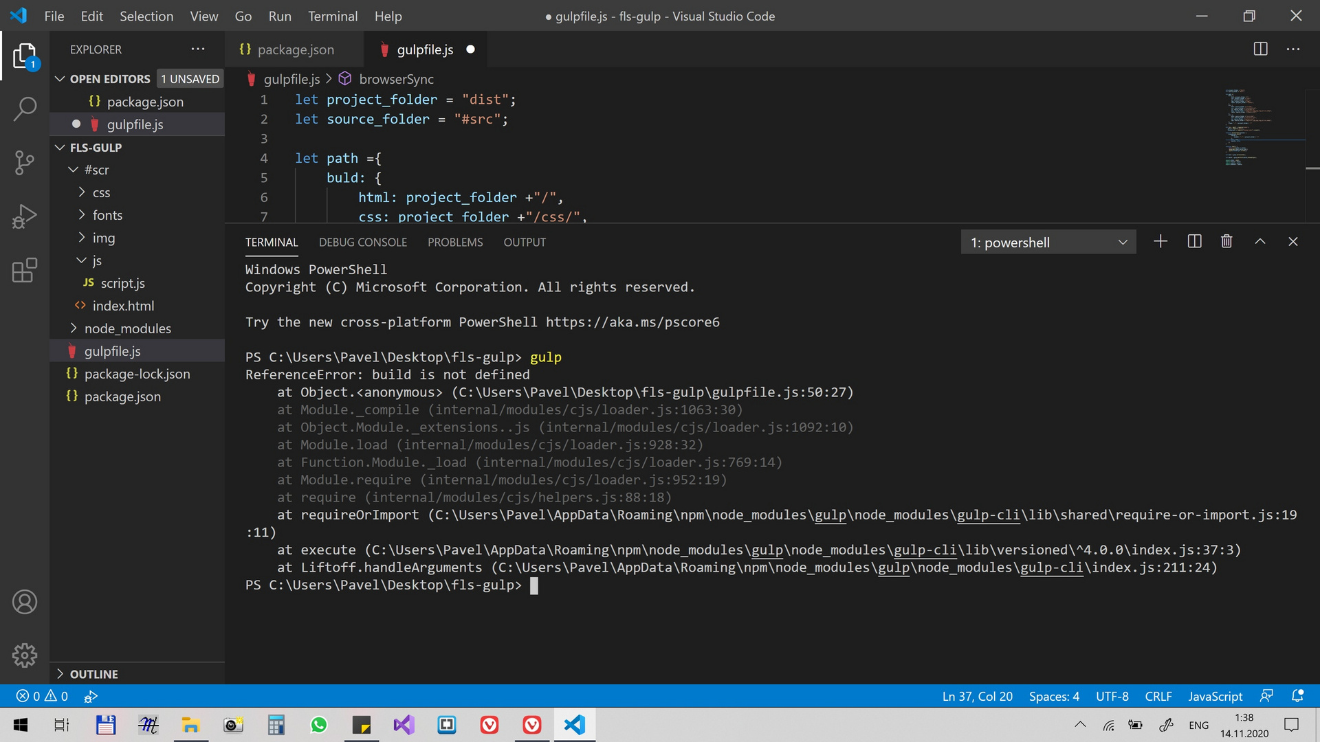The image size is (1320, 742).
Task: Expand the img folder
Action: click(x=82, y=238)
